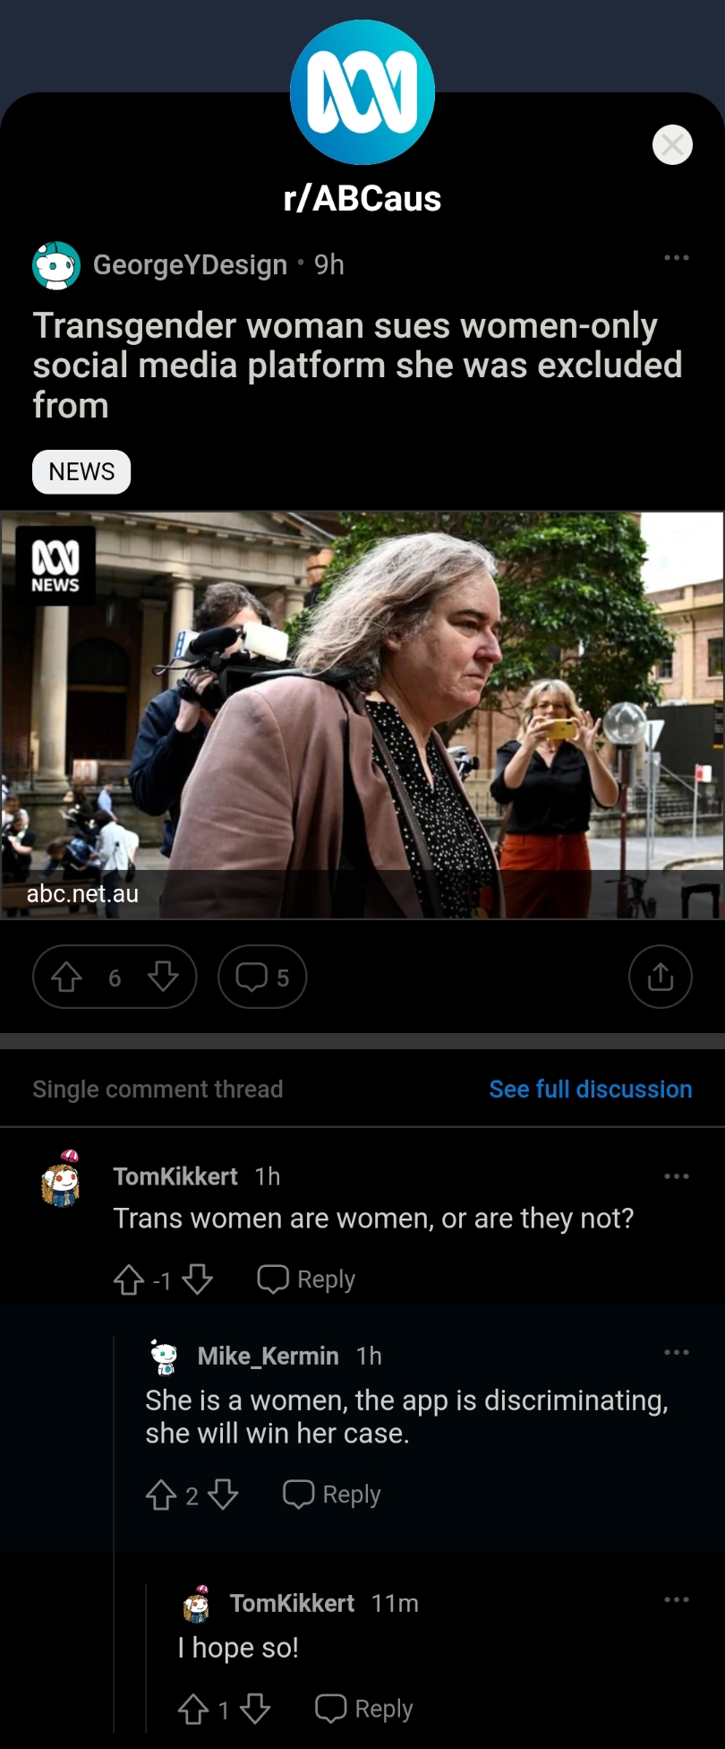
Task: Open the Mike_Kermin username profile
Action: [268, 1356]
